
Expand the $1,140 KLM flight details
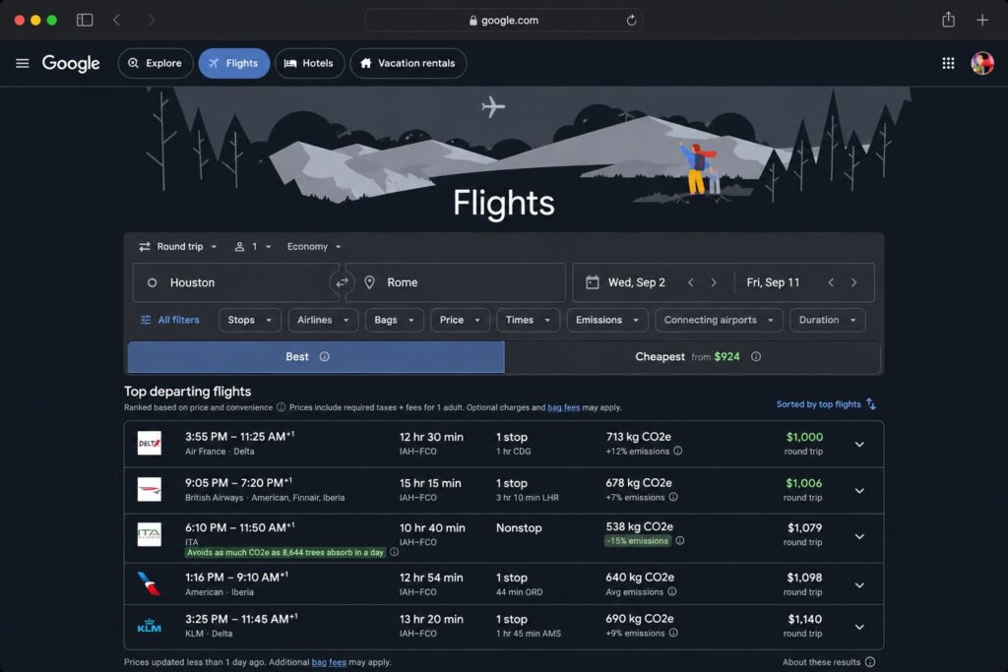click(x=859, y=627)
